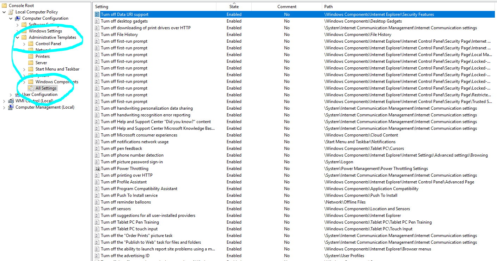
Task: Expand the Windows Components folder
Action: [24, 82]
